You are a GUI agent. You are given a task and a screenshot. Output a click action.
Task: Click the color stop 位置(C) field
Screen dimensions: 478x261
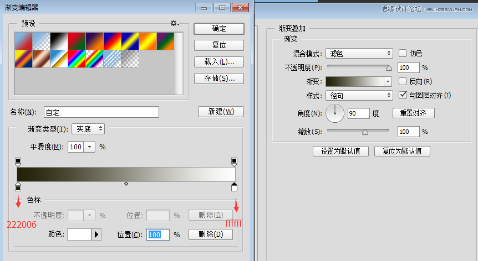(x=158, y=234)
